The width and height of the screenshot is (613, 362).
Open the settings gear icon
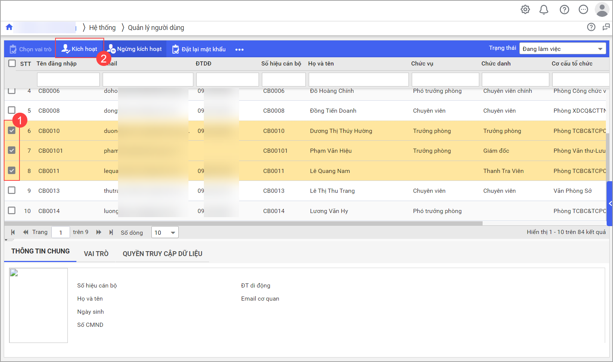coord(525,10)
